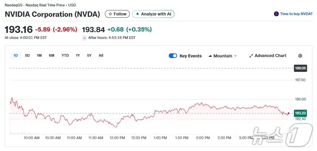Click the Mountain chart type icon
Viewport: 317px width, 151px height.
210,56
